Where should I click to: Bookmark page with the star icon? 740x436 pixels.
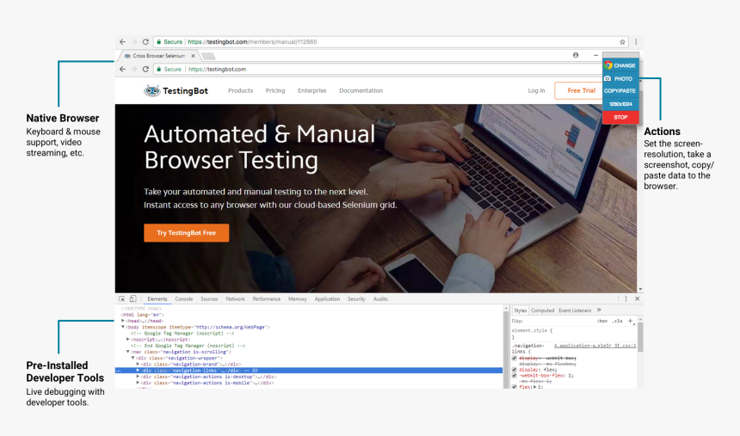622,42
